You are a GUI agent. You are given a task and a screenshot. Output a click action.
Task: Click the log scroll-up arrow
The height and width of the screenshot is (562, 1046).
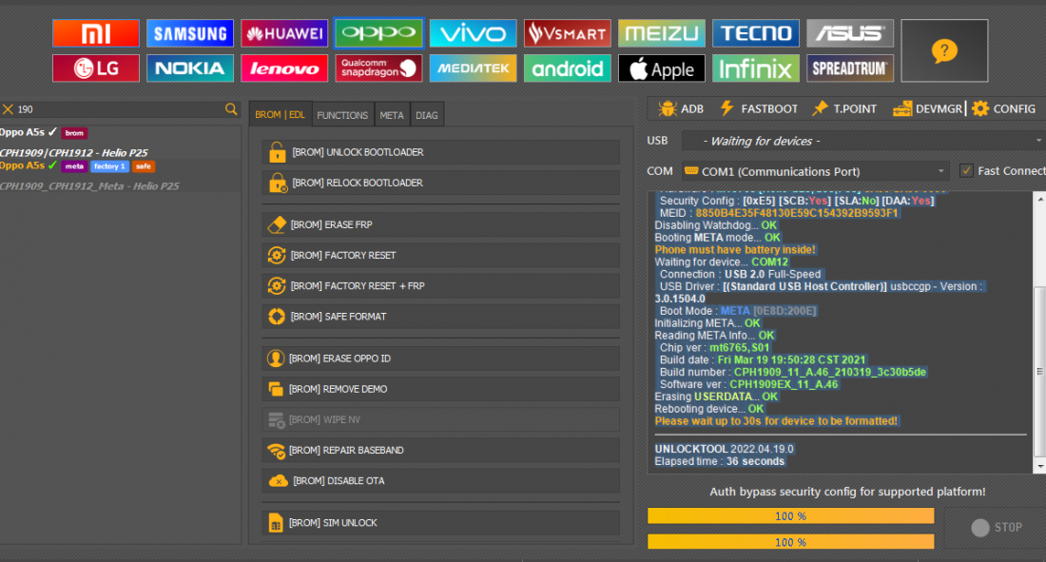pos(1039,199)
